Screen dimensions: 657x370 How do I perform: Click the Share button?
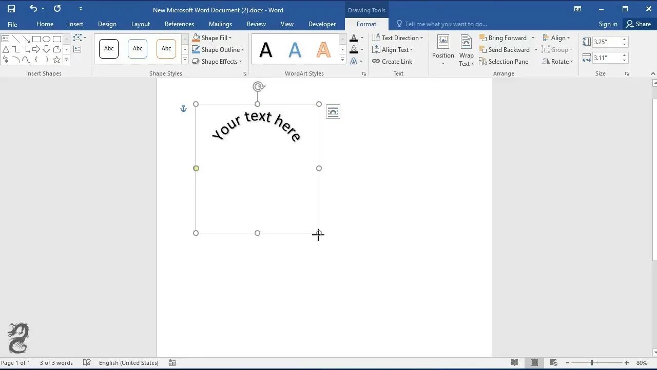[638, 24]
